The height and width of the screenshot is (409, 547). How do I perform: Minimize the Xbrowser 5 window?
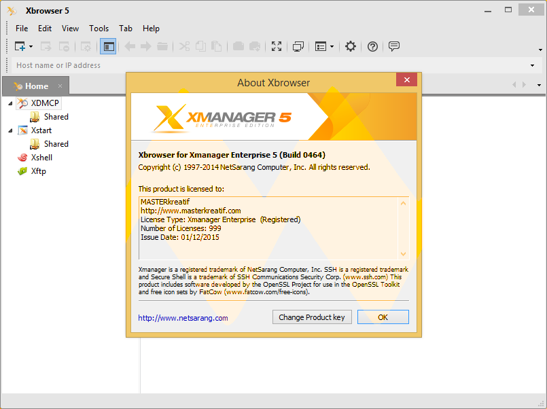click(488, 11)
